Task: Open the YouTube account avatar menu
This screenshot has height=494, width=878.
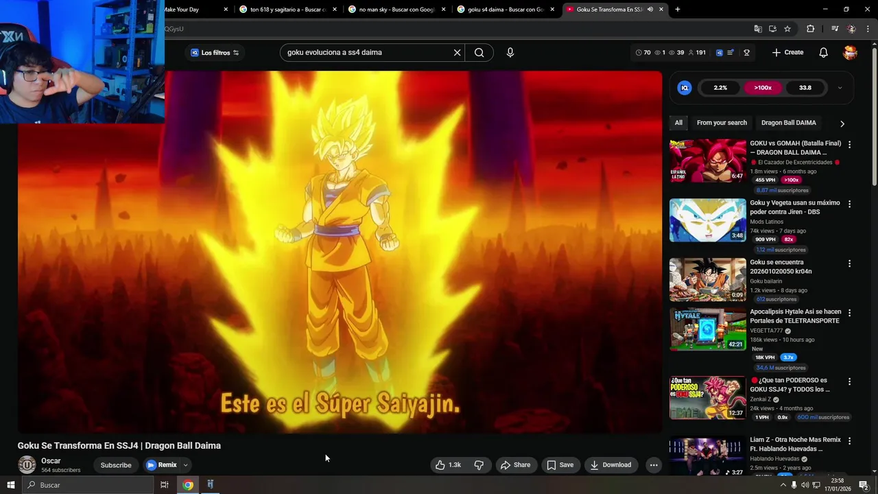Action: (x=850, y=52)
